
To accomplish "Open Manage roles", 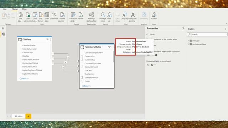I will point(103,17).
